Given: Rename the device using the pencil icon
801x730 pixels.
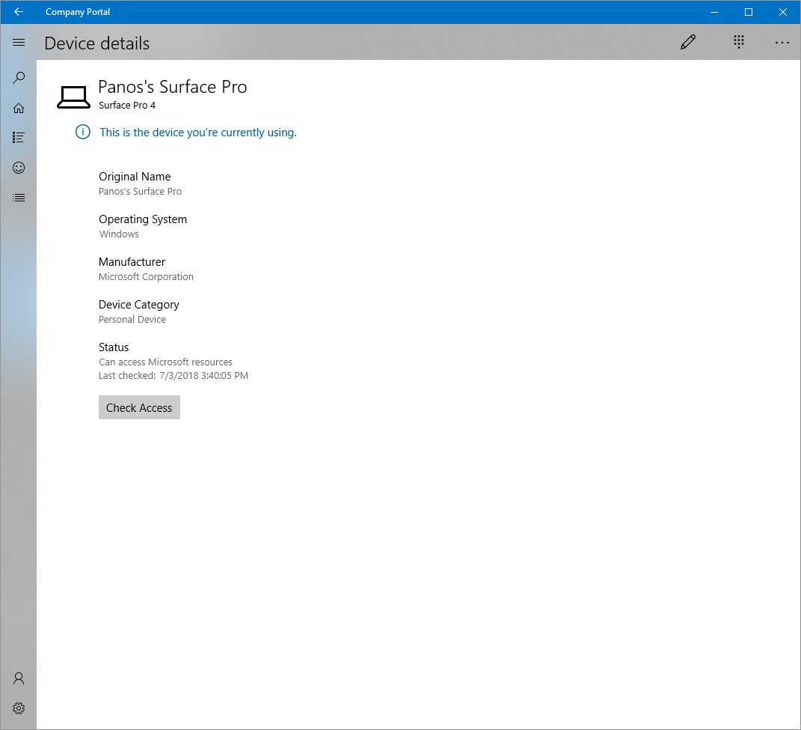Looking at the screenshot, I should click(x=688, y=42).
